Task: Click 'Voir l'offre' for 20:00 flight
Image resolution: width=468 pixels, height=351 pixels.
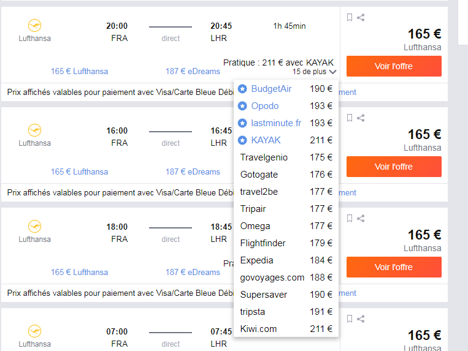Action: 394,66
